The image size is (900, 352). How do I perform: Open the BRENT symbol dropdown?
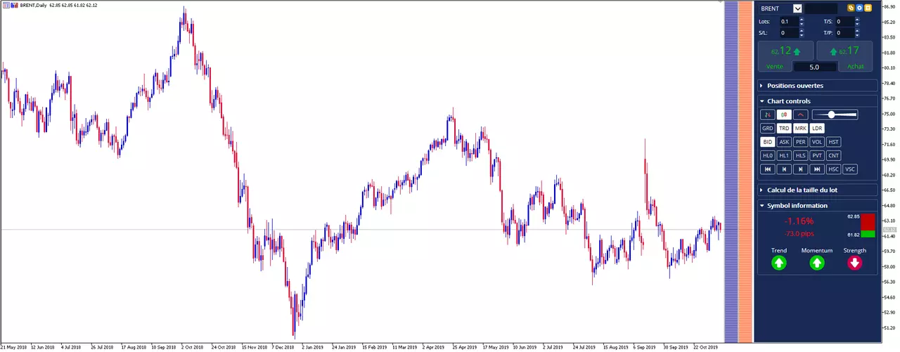(797, 8)
